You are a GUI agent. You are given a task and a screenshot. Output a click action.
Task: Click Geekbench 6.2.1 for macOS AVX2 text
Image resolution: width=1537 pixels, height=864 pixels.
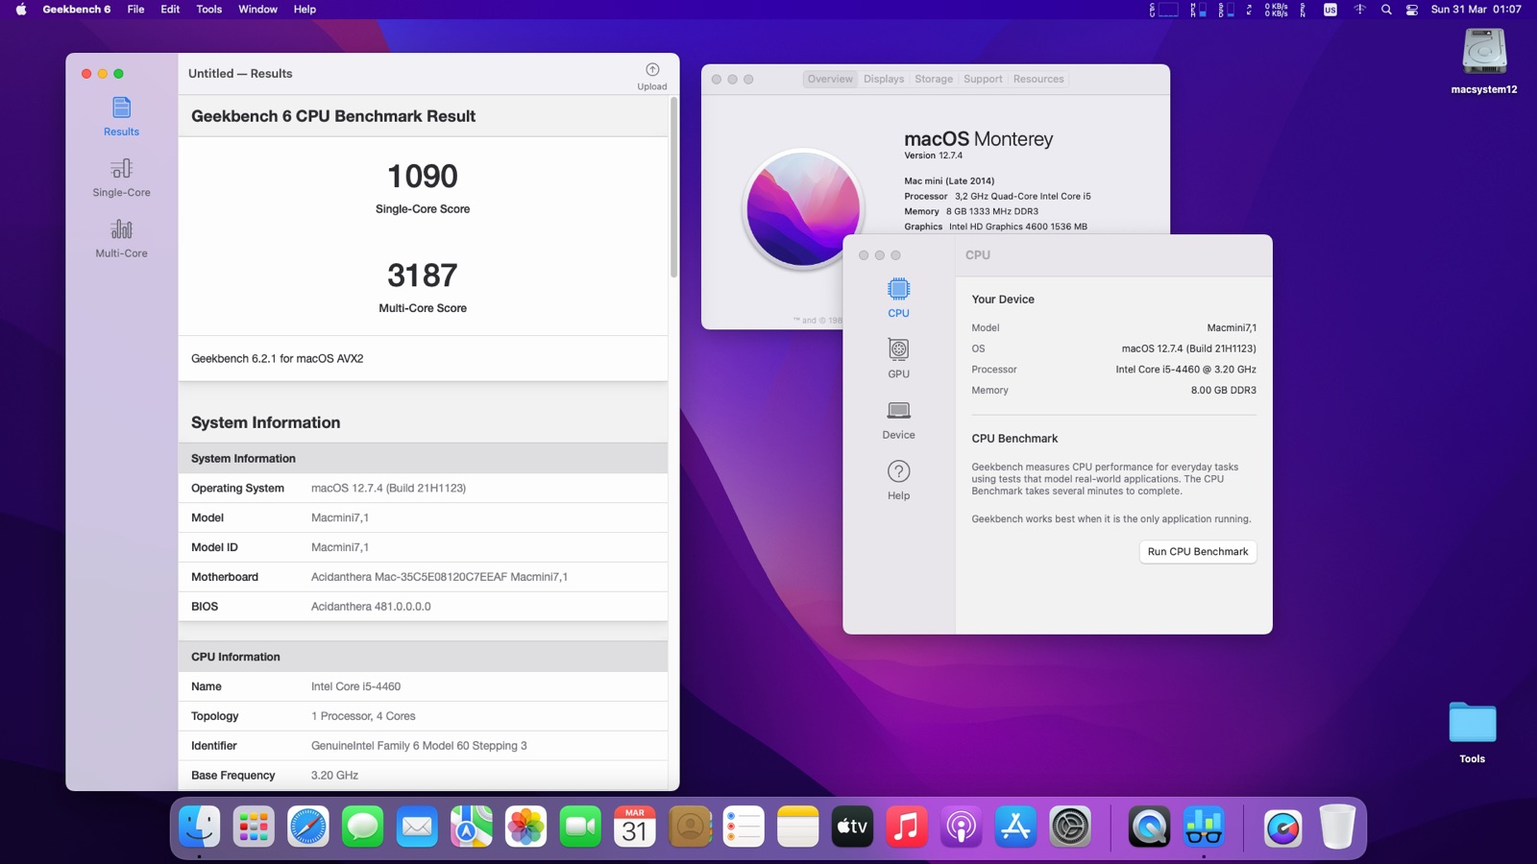coord(277,358)
